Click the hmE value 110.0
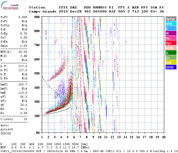Viewport: 178px width, 153px height. (x=23, y=93)
